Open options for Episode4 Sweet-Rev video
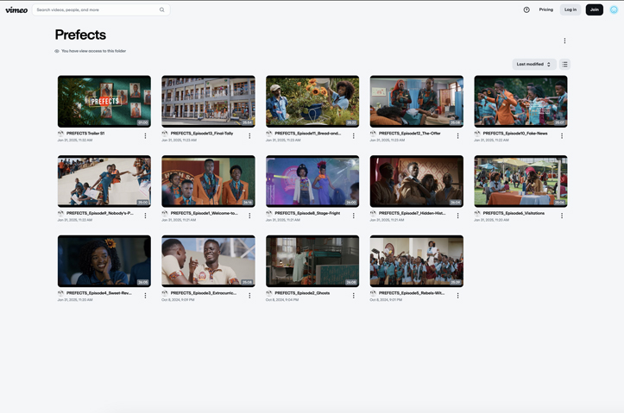This screenshot has width=624, height=413. (x=145, y=296)
